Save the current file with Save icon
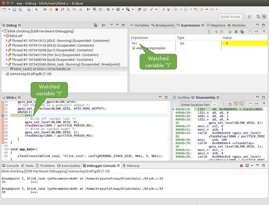 (14, 9)
